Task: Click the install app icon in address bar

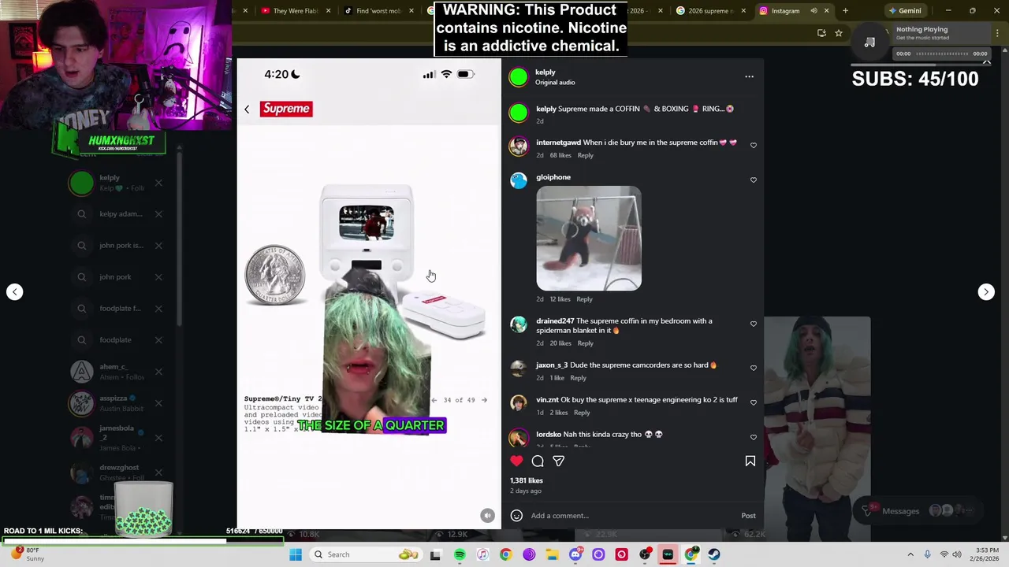Action: [821, 33]
